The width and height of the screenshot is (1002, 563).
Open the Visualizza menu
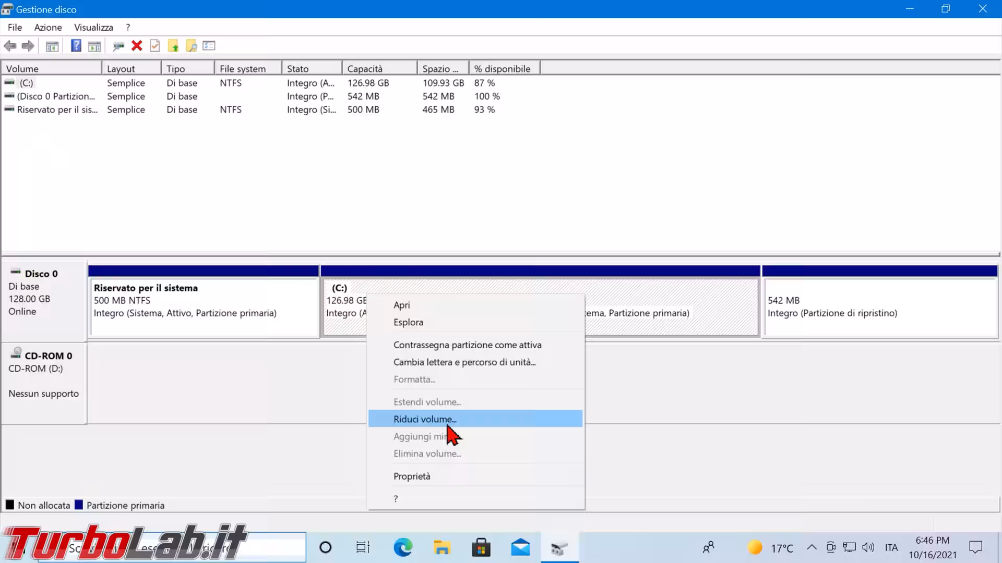(93, 27)
